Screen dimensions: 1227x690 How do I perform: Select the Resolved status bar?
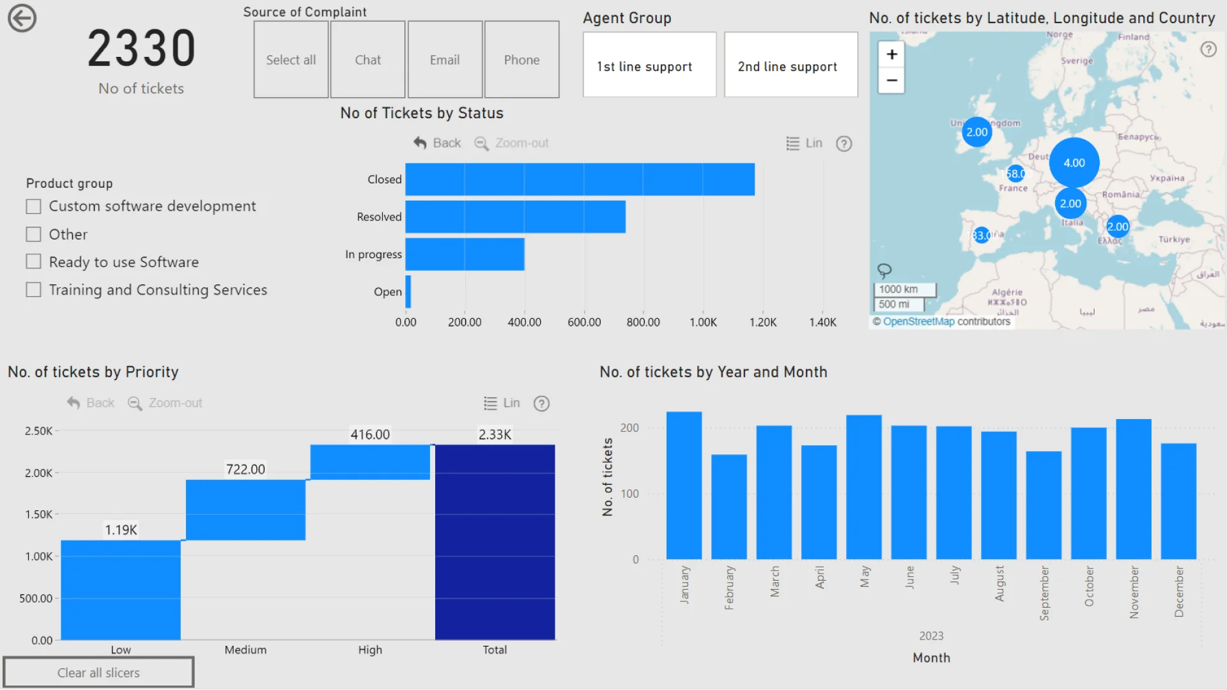point(515,217)
